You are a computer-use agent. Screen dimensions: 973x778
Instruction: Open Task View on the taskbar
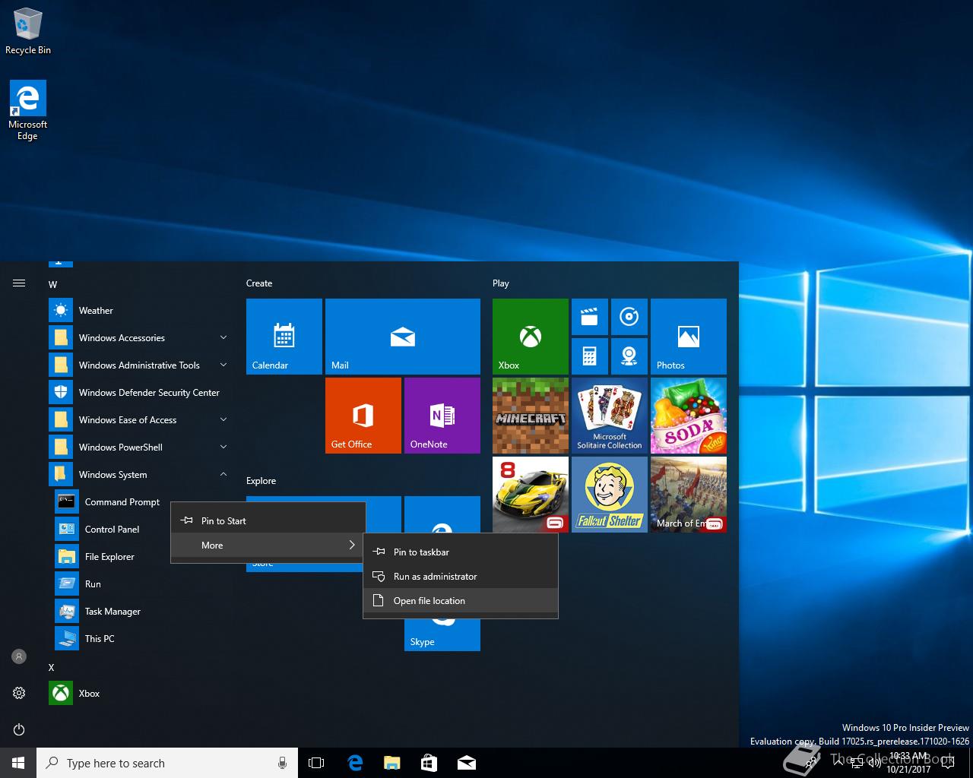[316, 763]
